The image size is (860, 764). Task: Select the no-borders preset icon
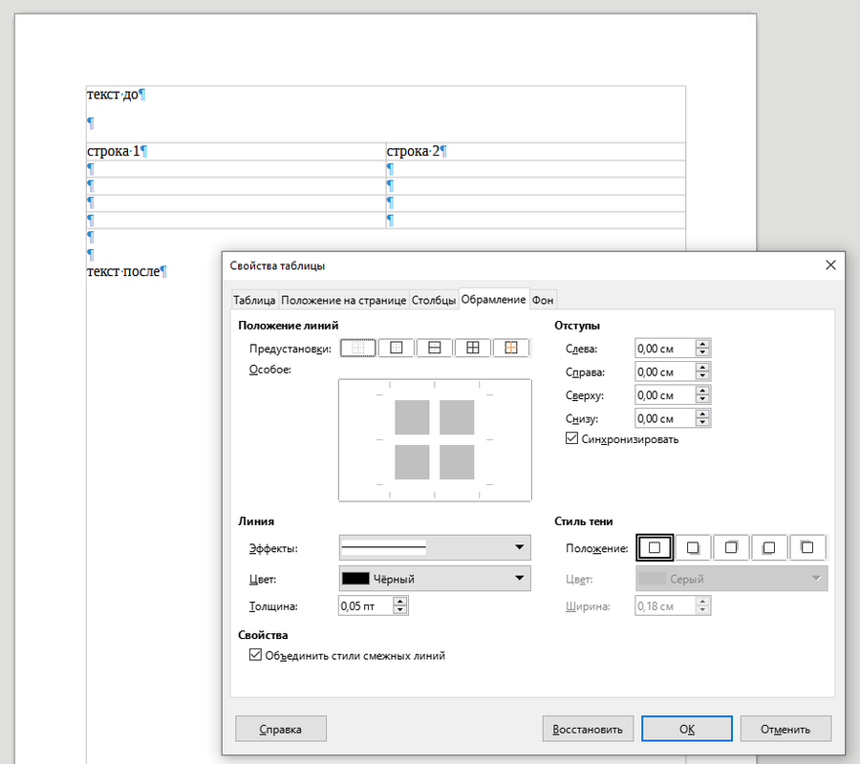357,348
